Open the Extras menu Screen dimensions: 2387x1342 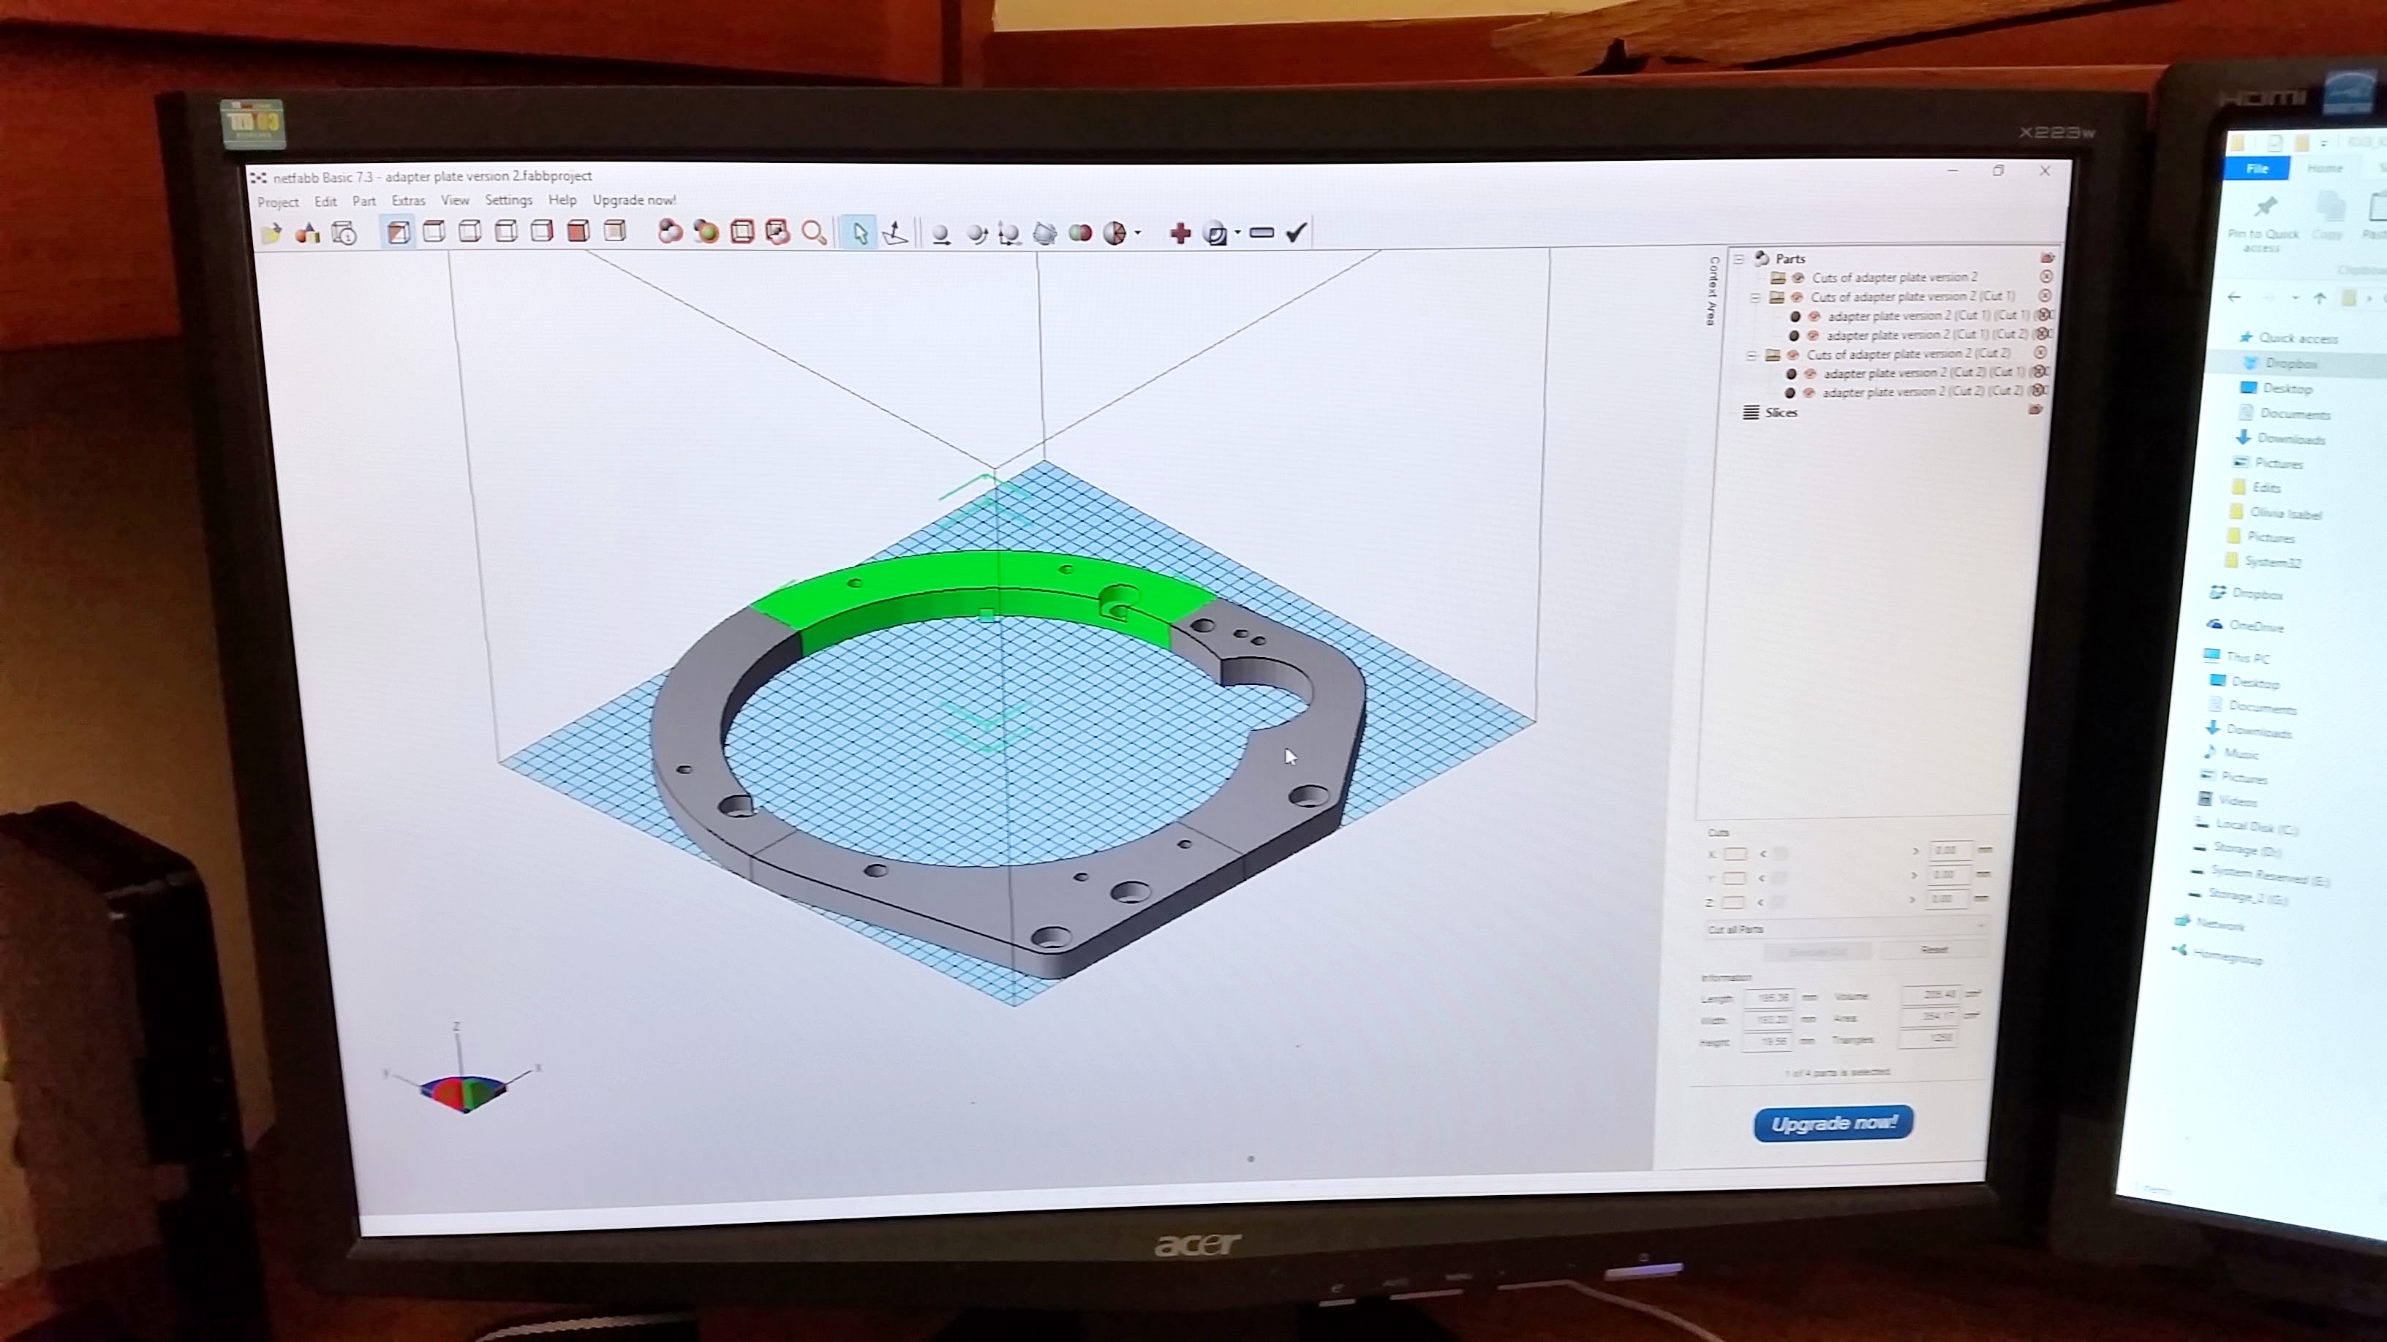[408, 201]
